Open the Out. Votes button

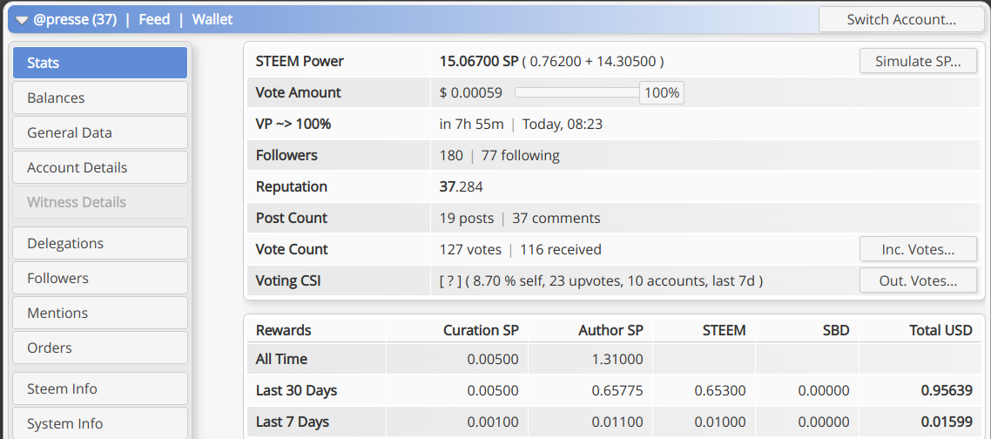[918, 280]
